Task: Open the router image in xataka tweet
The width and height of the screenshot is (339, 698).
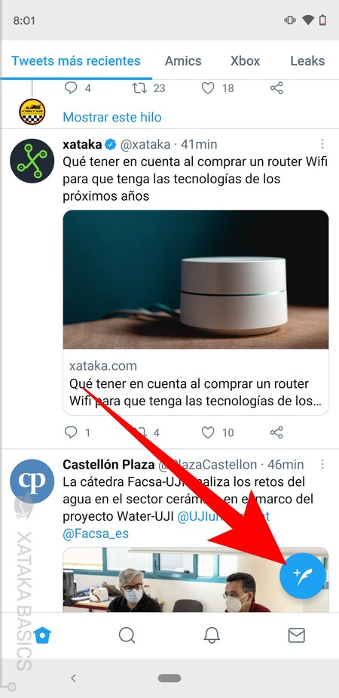Action: tap(196, 279)
